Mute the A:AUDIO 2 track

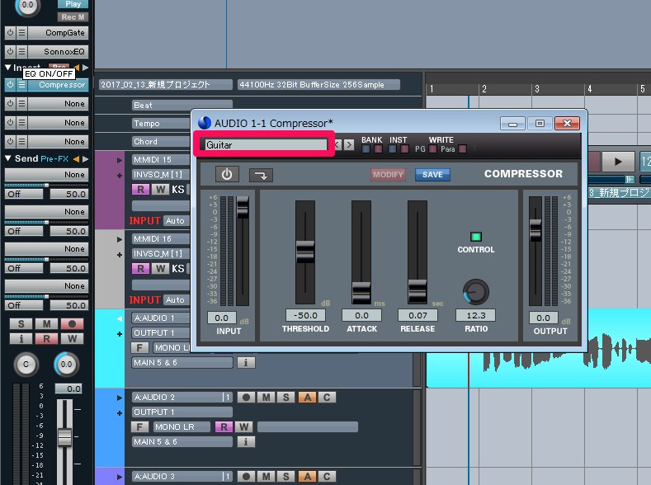pyautogui.click(x=267, y=397)
